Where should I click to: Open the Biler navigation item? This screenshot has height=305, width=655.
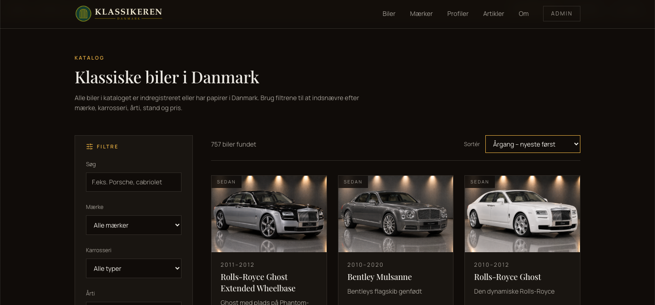click(389, 14)
